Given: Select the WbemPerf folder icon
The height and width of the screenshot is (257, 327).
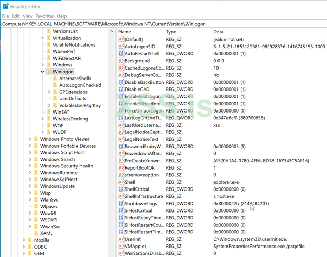Looking at the screenshot, I should tap(49, 51).
